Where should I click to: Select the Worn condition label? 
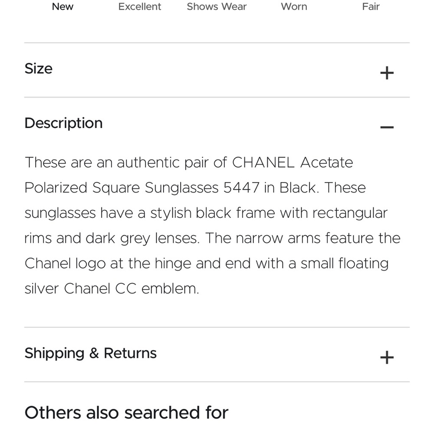[293, 7]
